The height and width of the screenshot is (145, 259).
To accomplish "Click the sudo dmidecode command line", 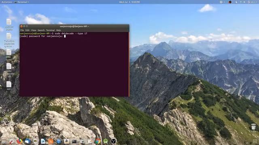I will [x=53, y=33].
